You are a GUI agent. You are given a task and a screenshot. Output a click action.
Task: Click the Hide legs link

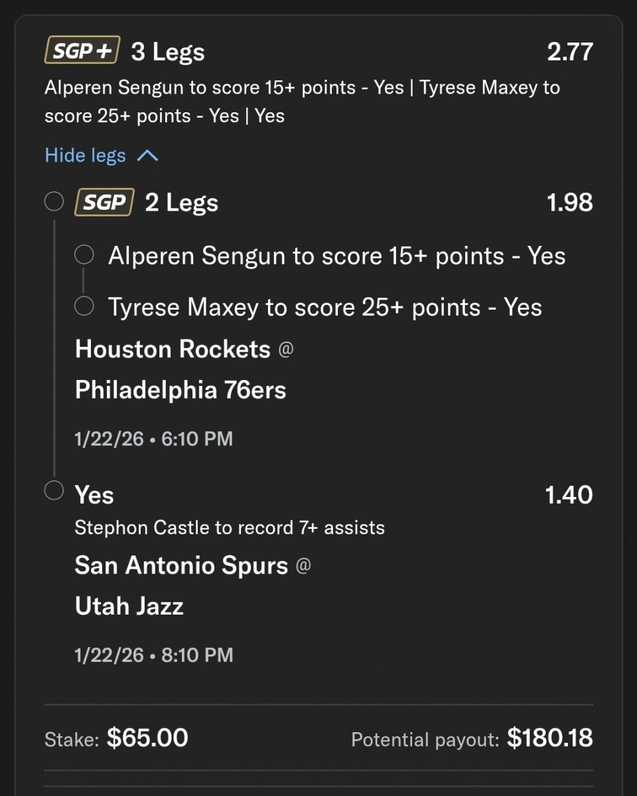[x=85, y=155]
